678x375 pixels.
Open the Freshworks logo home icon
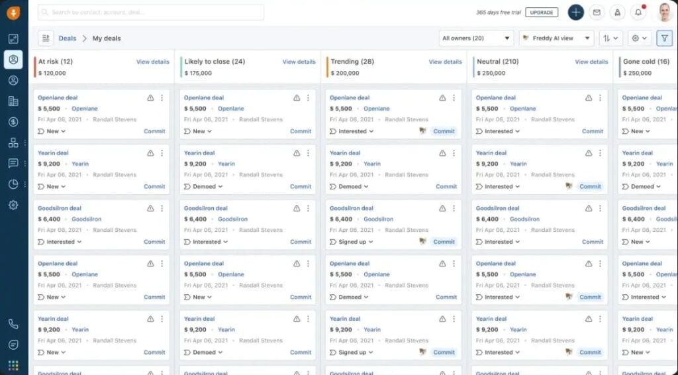coord(13,13)
